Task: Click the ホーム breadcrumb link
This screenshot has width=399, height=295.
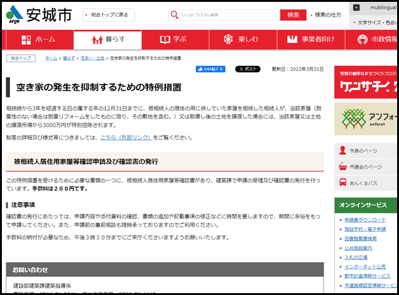Action: click(x=51, y=58)
